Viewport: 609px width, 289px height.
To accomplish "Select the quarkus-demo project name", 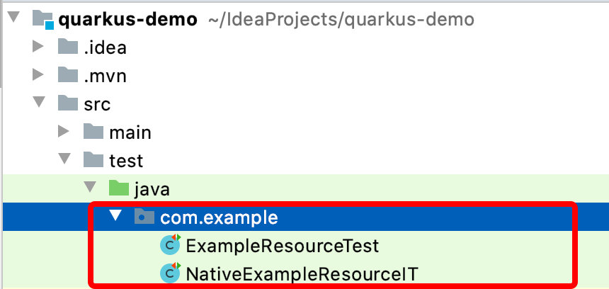I will (127, 19).
